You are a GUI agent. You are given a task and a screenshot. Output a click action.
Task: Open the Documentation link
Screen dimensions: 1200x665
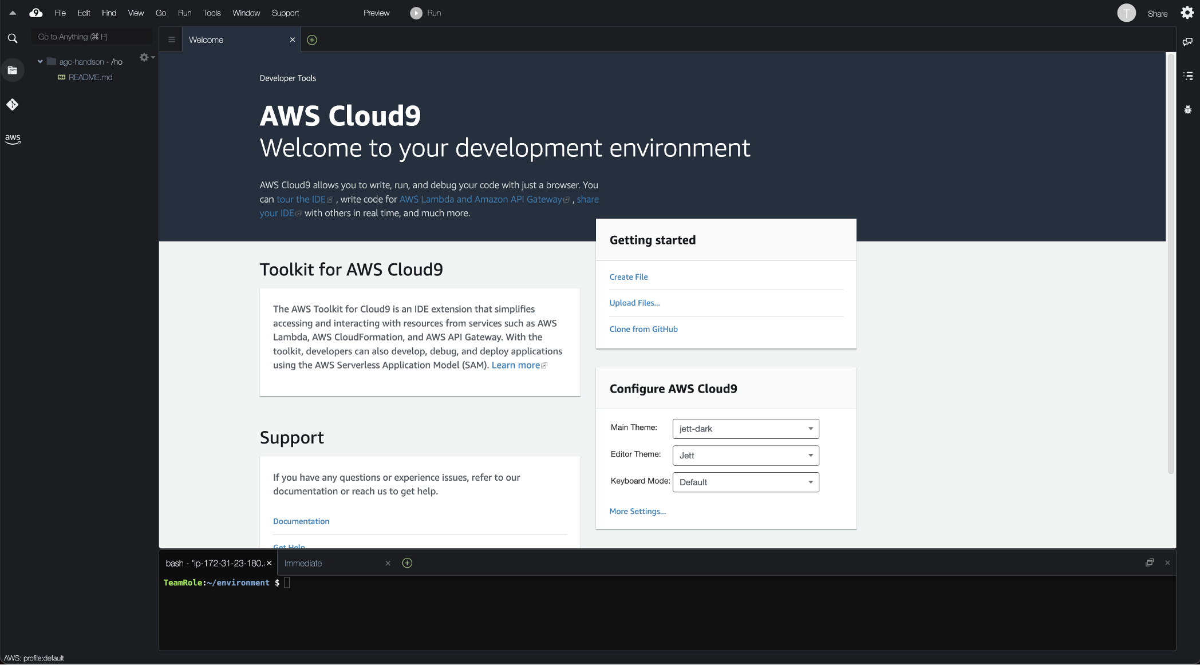(x=301, y=521)
